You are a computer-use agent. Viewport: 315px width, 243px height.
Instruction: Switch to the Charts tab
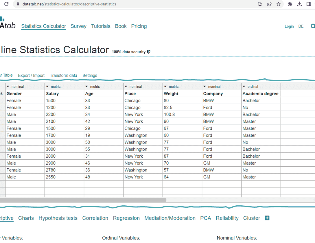pos(26,218)
